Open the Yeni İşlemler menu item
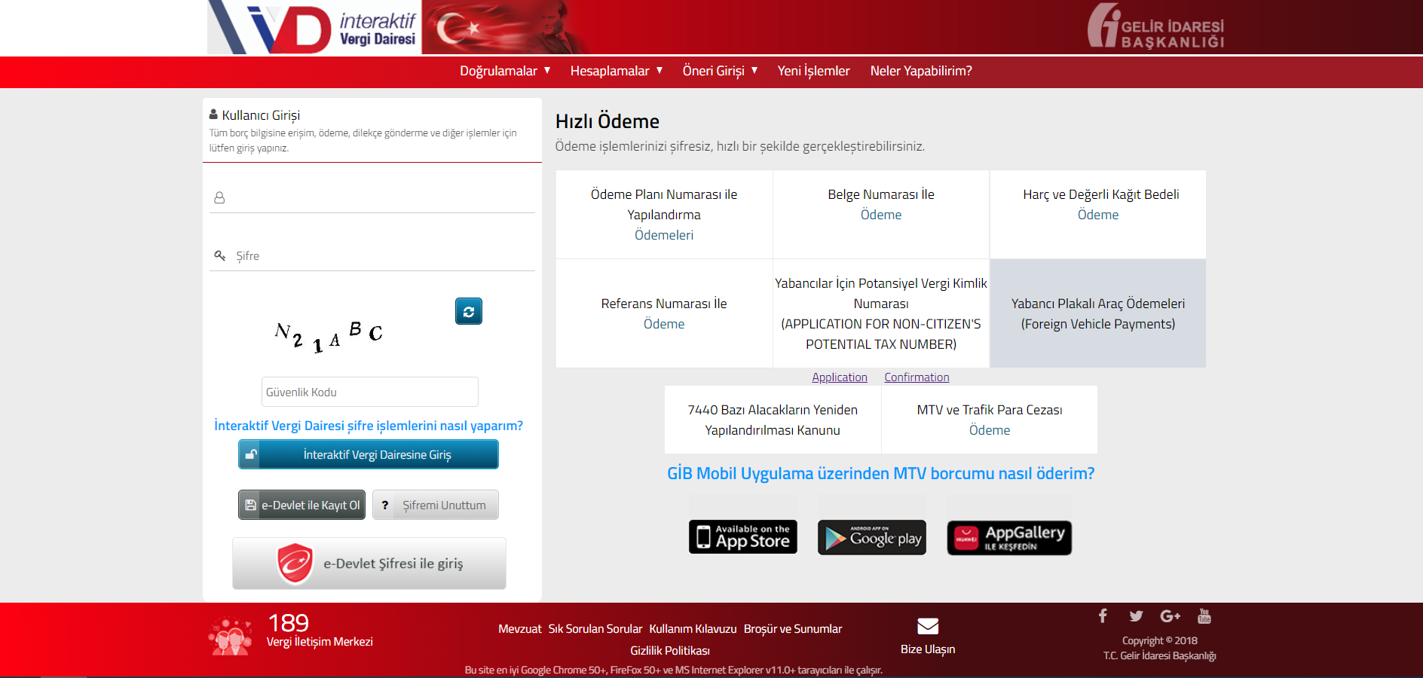Image resolution: width=1423 pixels, height=678 pixels. click(813, 71)
